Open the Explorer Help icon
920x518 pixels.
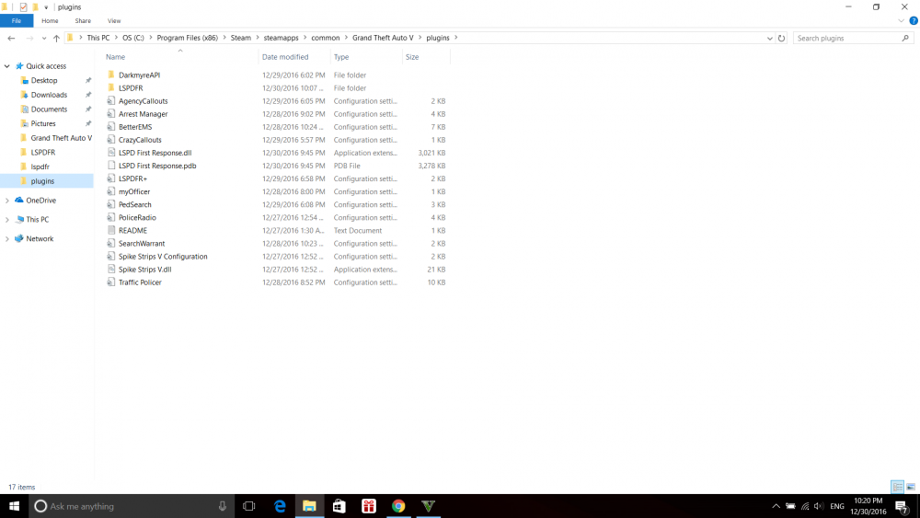coord(914,20)
